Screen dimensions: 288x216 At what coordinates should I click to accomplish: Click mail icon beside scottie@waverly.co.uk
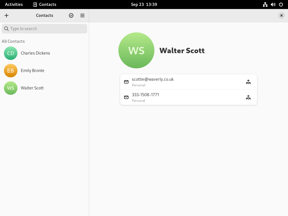[126, 82]
